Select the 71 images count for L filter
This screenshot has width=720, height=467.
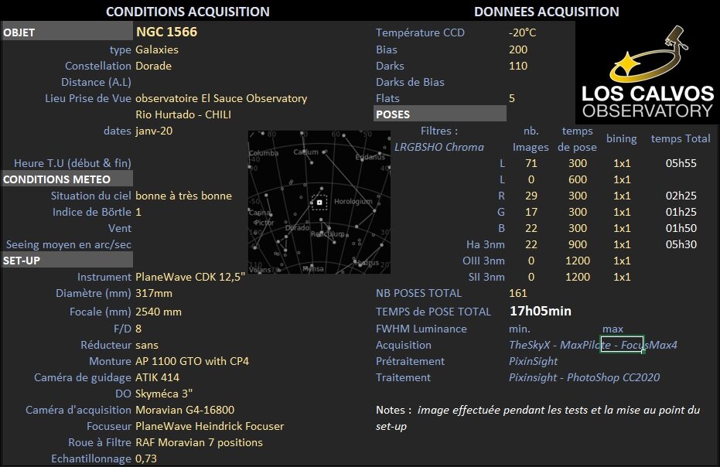tap(531, 163)
